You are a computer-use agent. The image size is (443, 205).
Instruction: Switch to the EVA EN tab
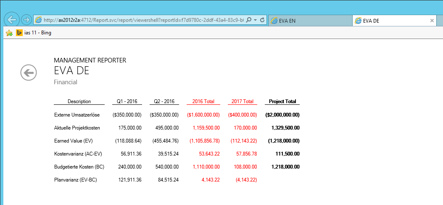coord(310,21)
